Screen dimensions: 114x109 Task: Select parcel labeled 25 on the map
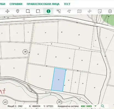point(38,54)
